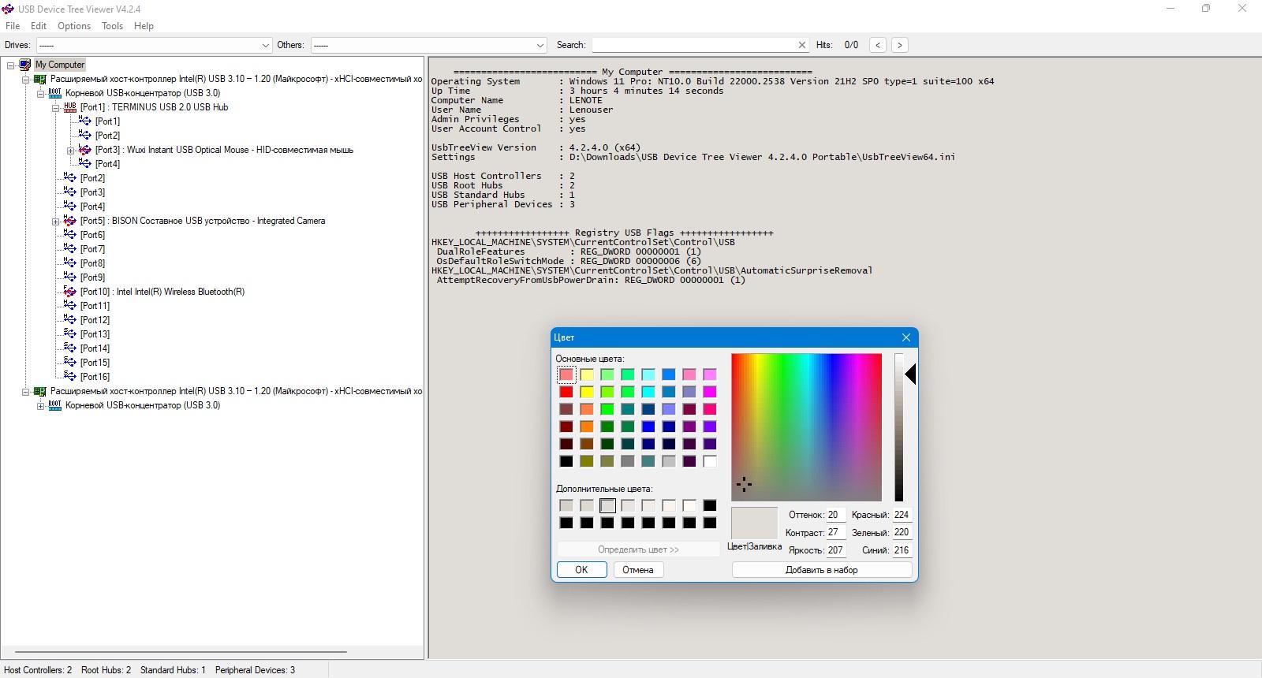The image size is (1262, 678).
Task: Pick the white basic color swatch
Action: pos(710,461)
